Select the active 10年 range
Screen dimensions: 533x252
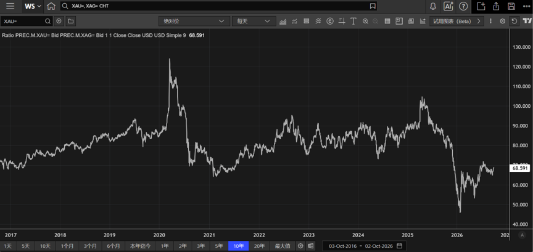tap(239, 246)
